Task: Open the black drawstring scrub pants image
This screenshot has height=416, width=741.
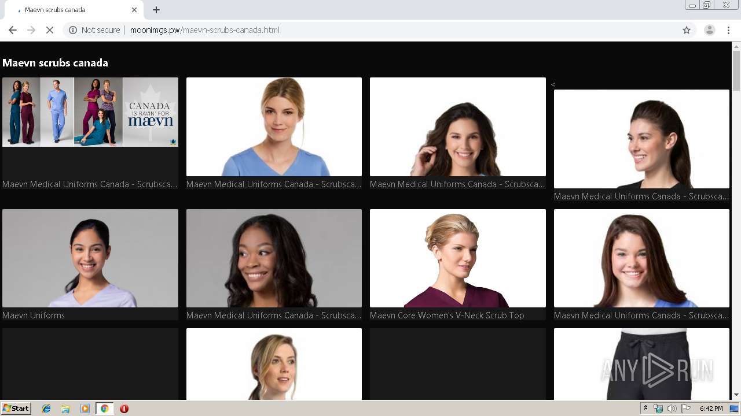Action: (641, 364)
